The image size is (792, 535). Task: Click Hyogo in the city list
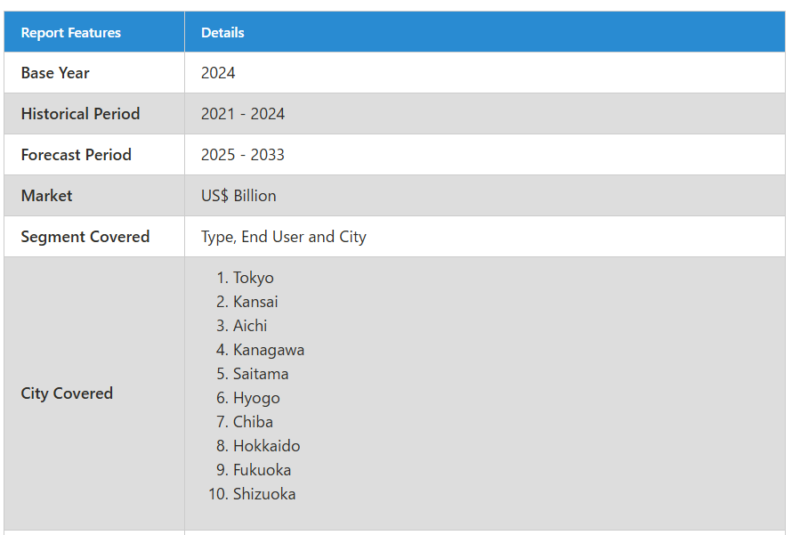(x=256, y=398)
